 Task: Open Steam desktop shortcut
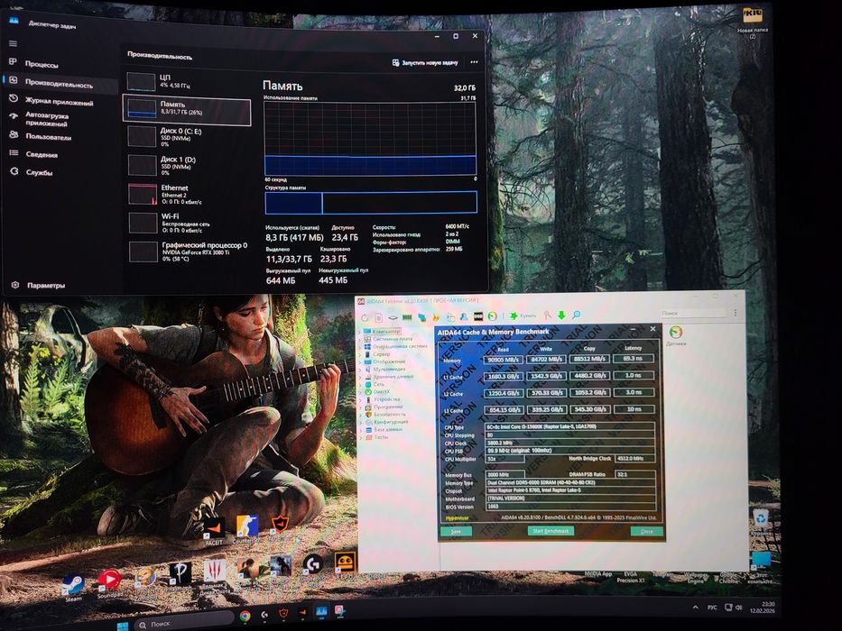tap(72, 588)
